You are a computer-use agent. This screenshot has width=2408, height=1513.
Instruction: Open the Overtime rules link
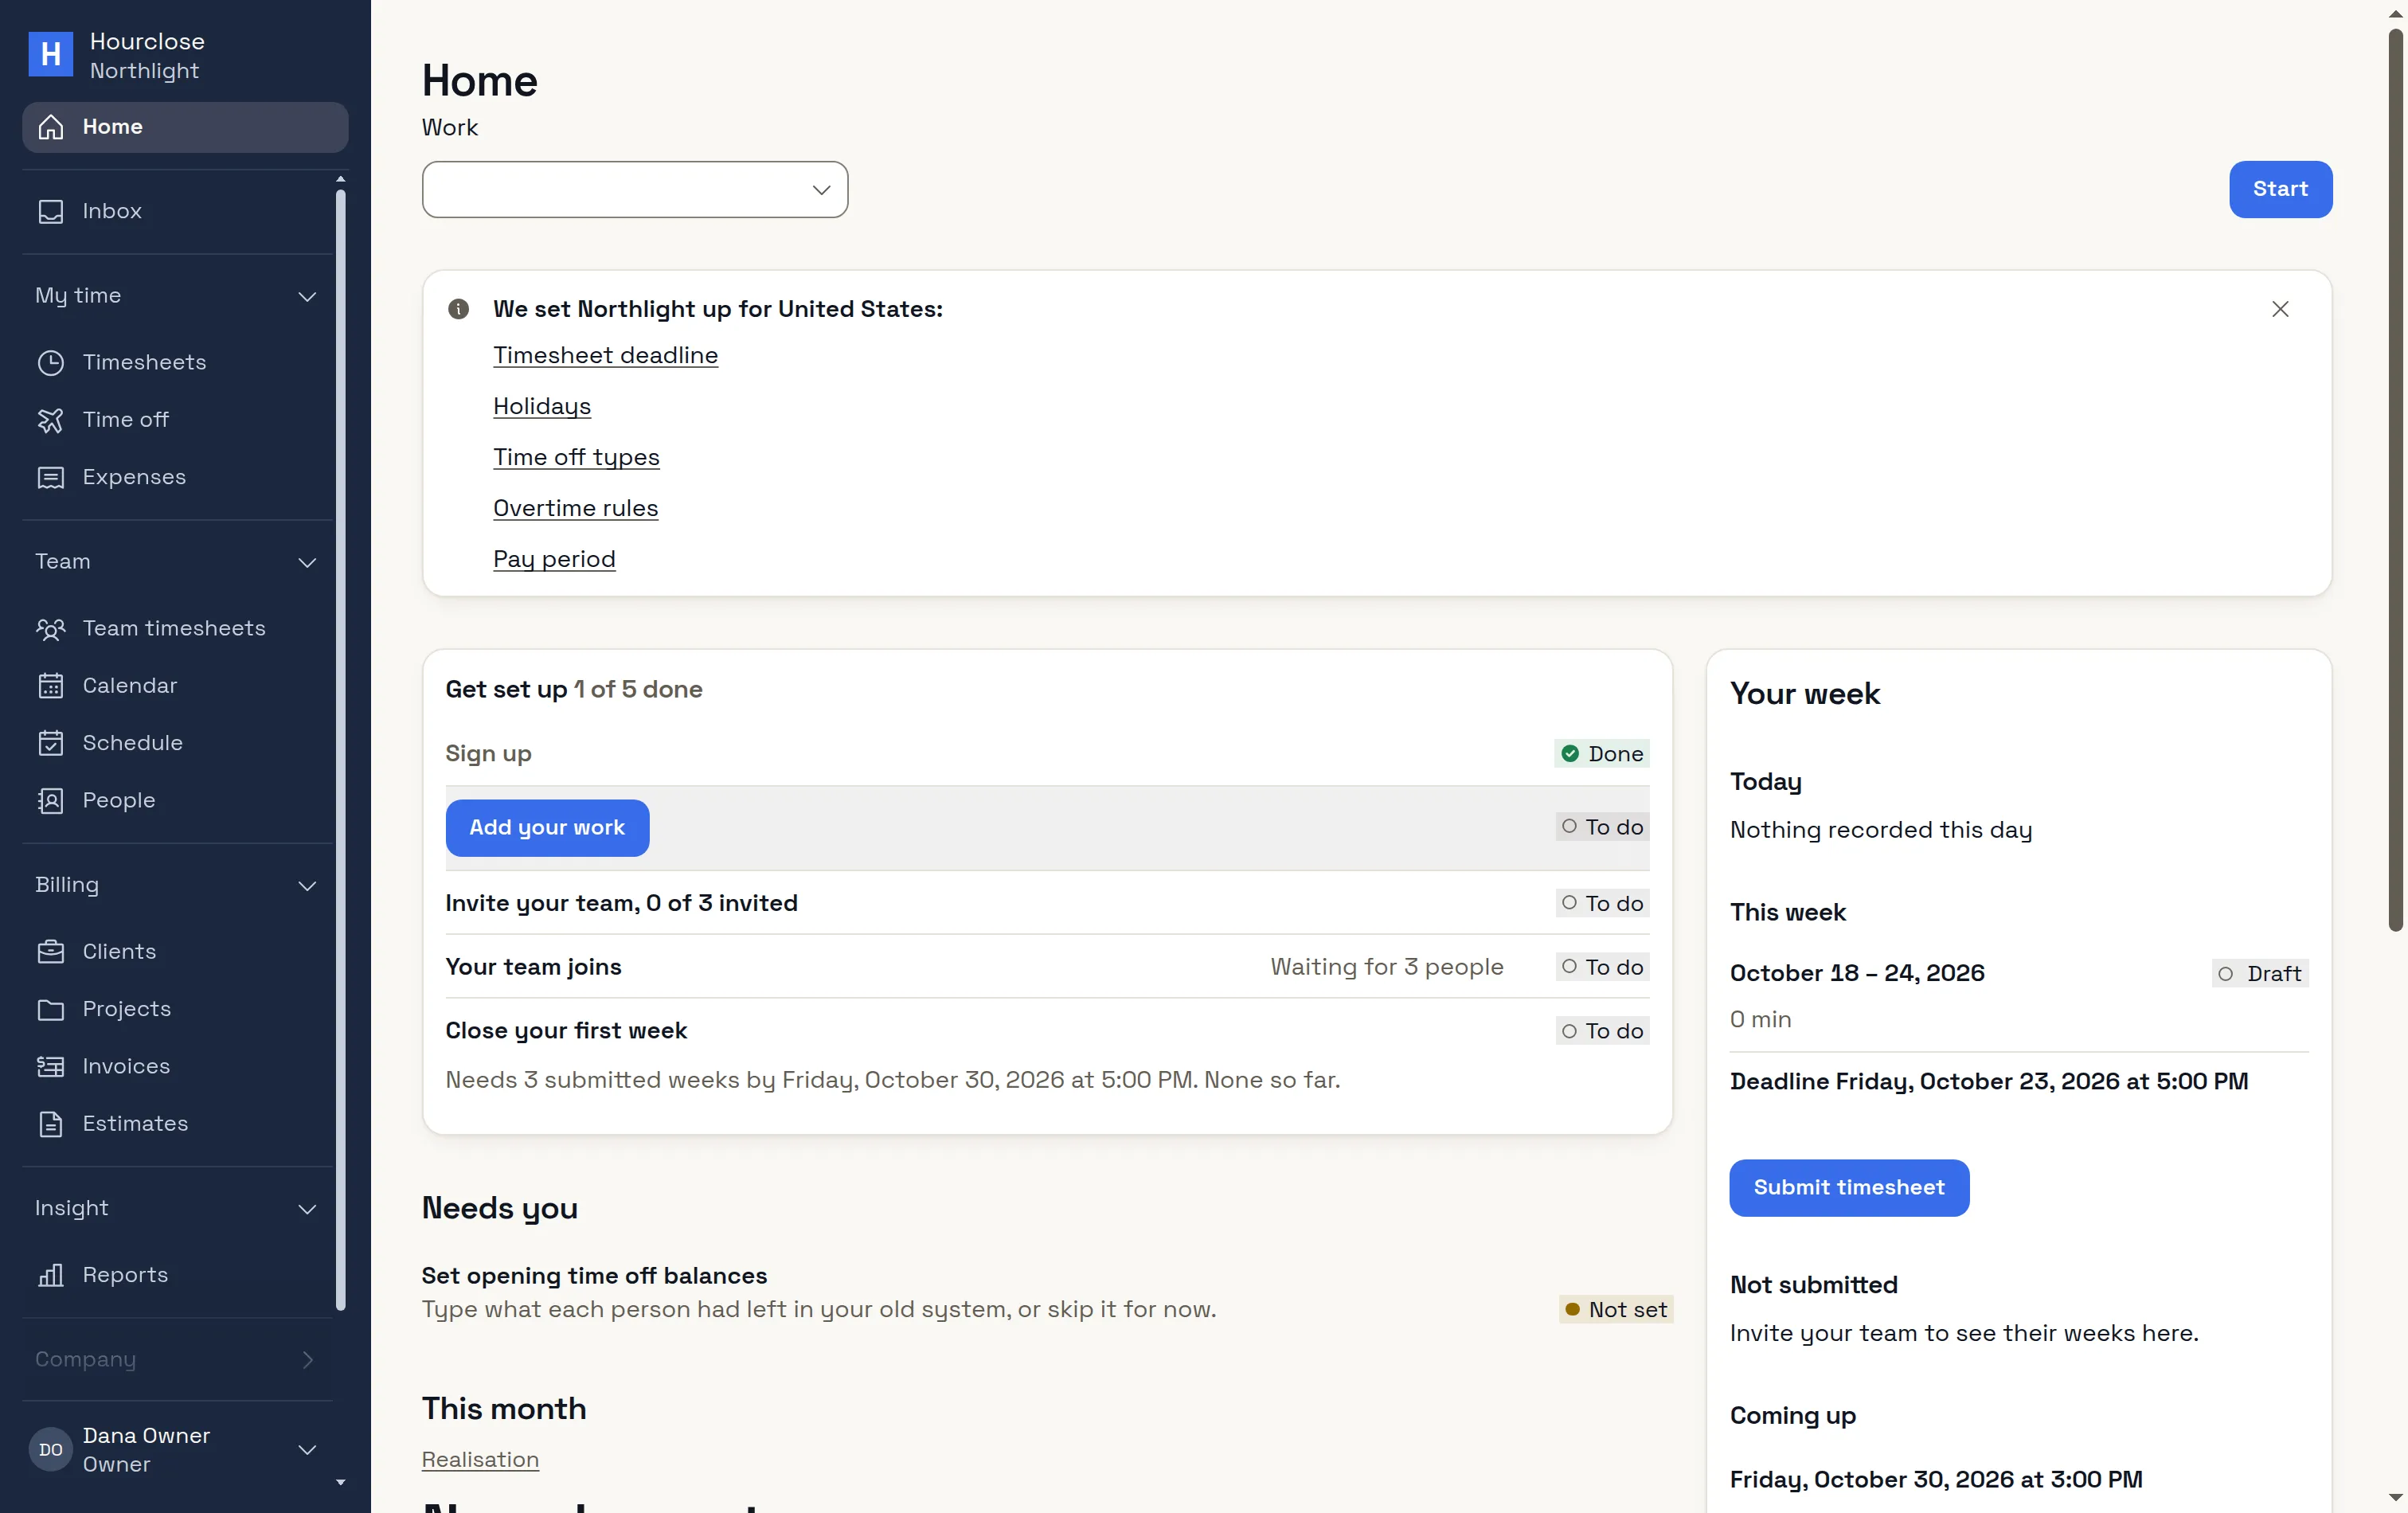pos(575,508)
